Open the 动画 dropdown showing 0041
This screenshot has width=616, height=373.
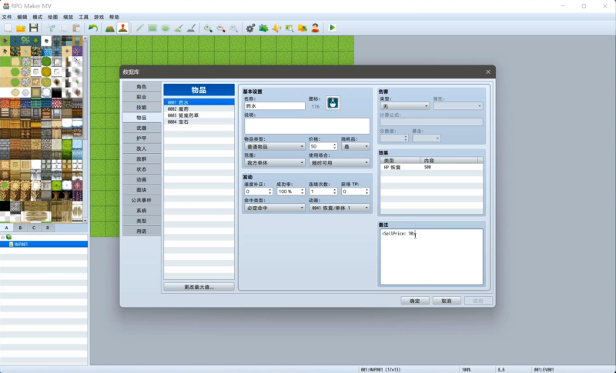[339, 208]
